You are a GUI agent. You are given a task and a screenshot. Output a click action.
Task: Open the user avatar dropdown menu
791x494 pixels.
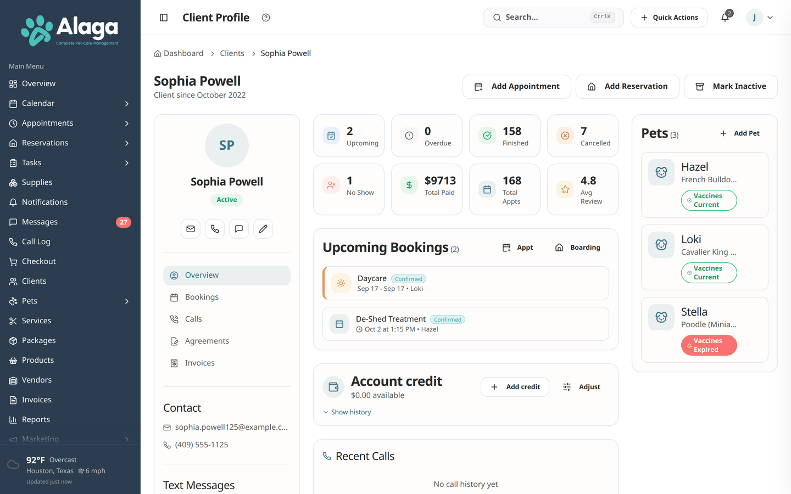tap(760, 18)
